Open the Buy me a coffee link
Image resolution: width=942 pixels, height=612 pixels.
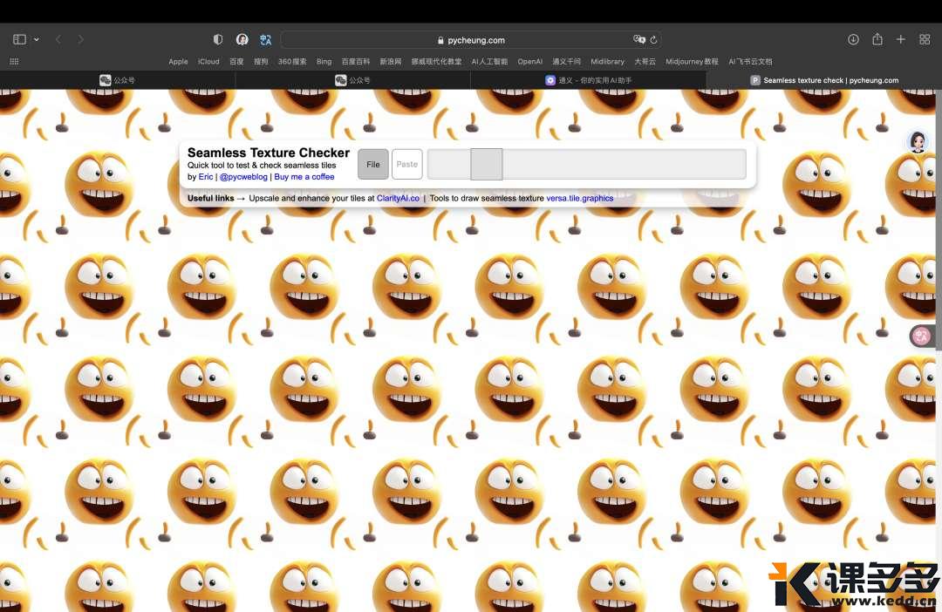[x=304, y=177]
